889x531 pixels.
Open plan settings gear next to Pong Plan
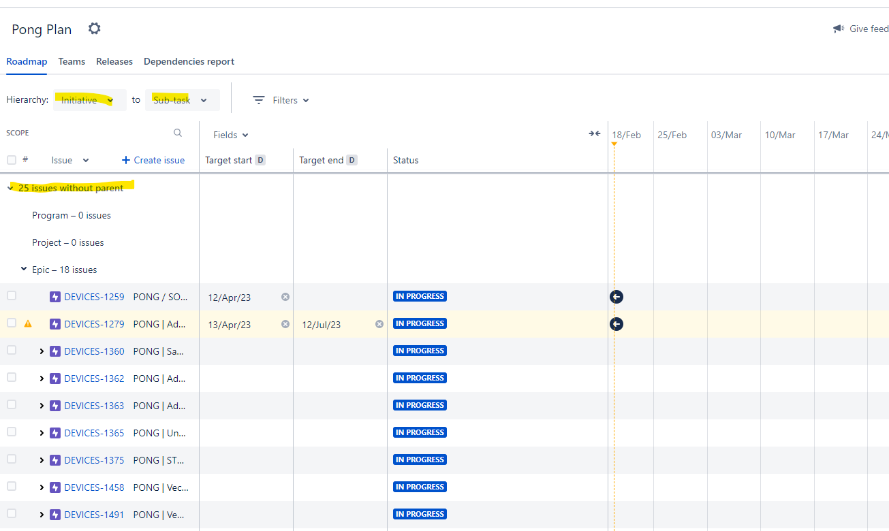[x=95, y=29]
